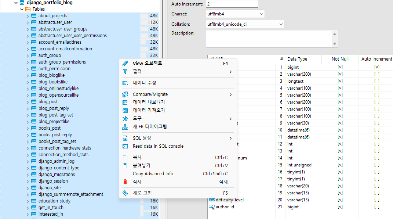Select Read data in SQL console
393x219 pixels.
click(178, 146)
